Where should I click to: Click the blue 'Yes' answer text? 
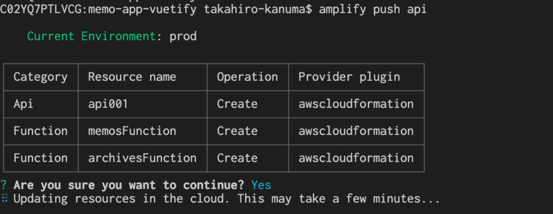click(x=261, y=185)
